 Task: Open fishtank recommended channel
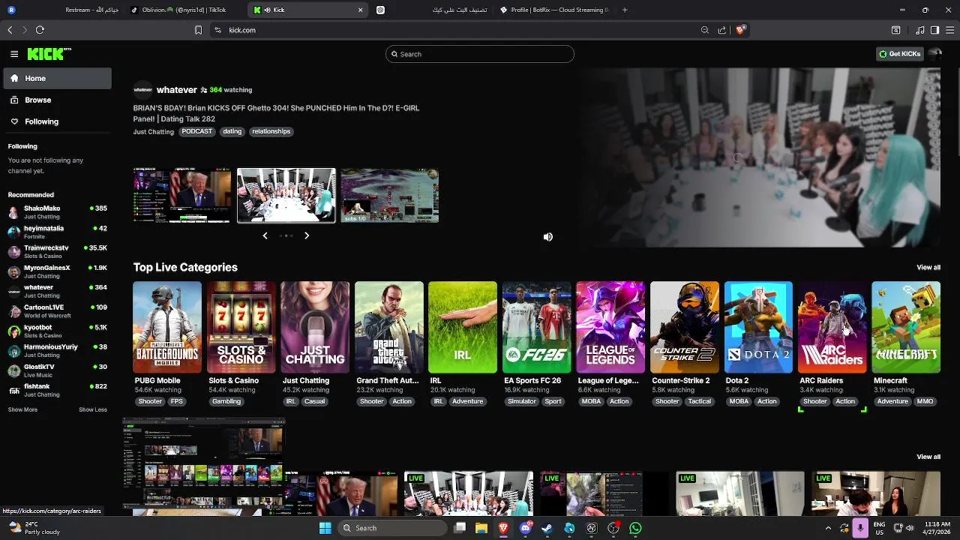point(57,390)
